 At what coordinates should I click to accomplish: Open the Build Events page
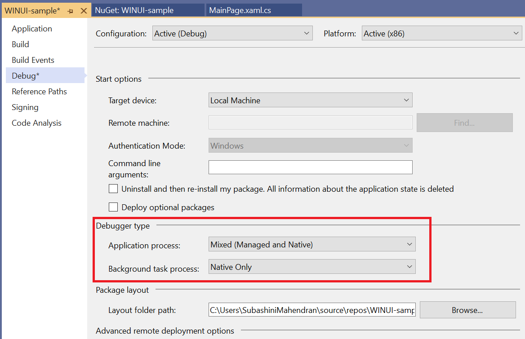(x=33, y=60)
